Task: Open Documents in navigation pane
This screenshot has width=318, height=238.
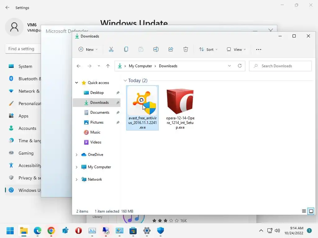Action: point(97,112)
